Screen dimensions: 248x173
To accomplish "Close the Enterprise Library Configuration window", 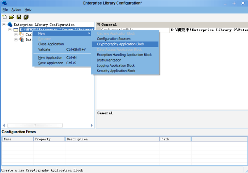I will point(243,3).
